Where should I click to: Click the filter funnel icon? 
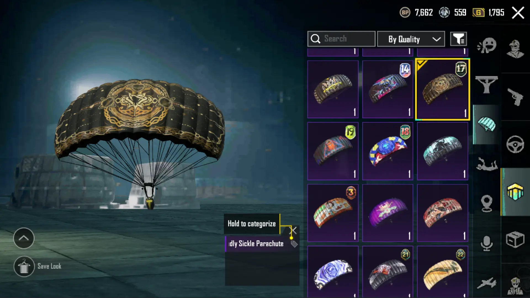pyautogui.click(x=459, y=39)
